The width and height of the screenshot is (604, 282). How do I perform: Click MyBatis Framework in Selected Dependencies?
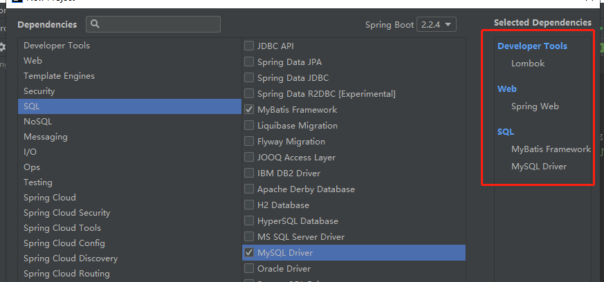(551, 149)
